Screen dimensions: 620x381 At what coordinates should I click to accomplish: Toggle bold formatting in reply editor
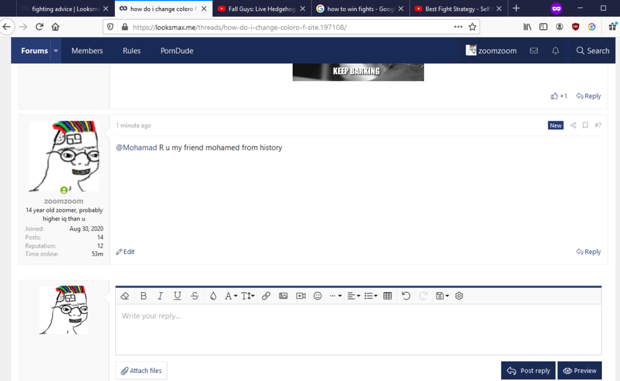(x=144, y=296)
